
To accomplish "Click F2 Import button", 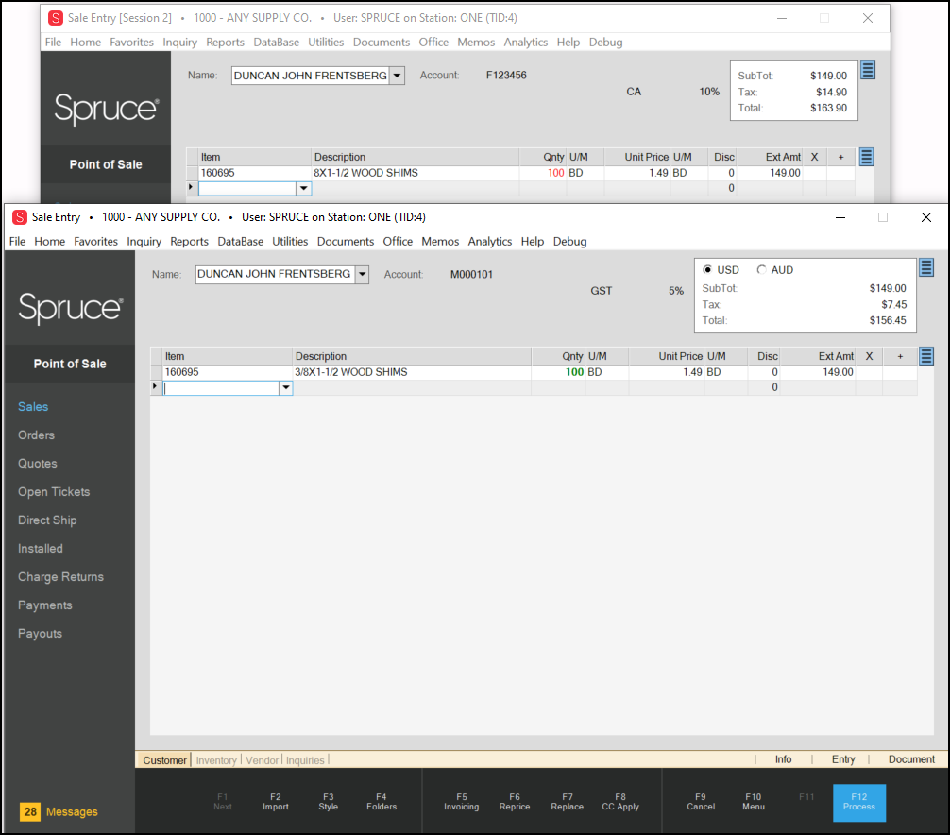I will (x=276, y=802).
